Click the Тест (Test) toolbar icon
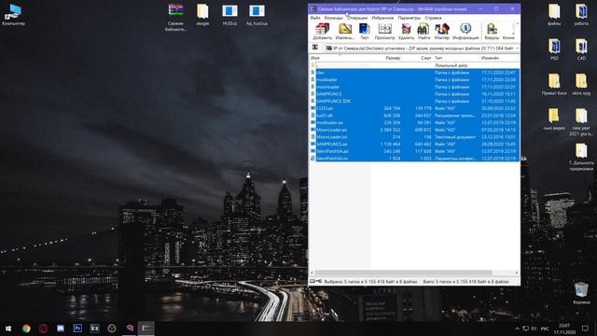The width and height of the screenshot is (597, 336). [x=365, y=31]
